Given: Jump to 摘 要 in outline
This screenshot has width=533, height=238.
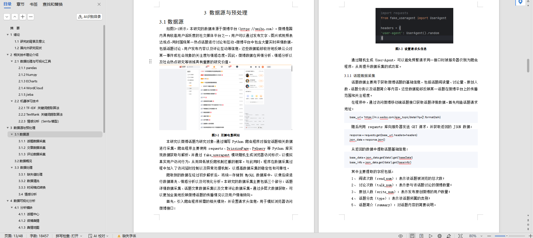Looking at the screenshot, I should coord(15,28).
